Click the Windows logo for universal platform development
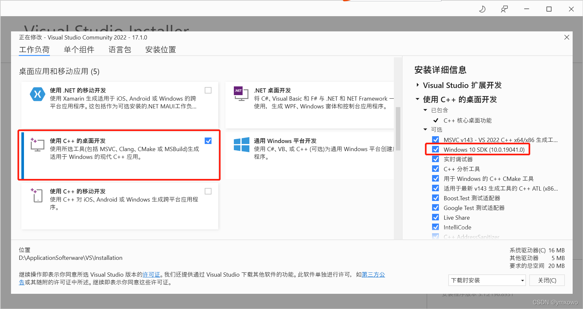 coord(242,145)
